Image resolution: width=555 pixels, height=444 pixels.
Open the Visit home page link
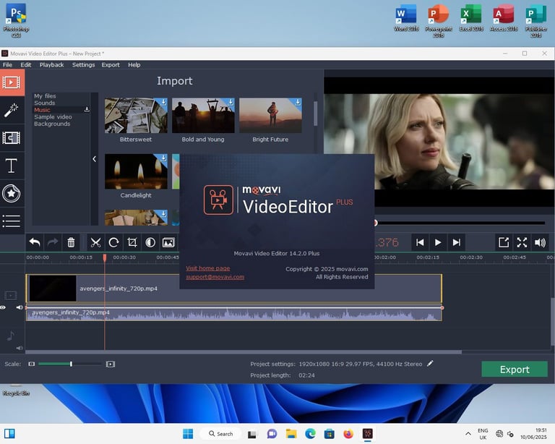tap(207, 268)
